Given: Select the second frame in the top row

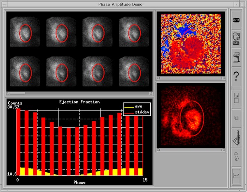Looking at the screenshot, I should [61, 32].
